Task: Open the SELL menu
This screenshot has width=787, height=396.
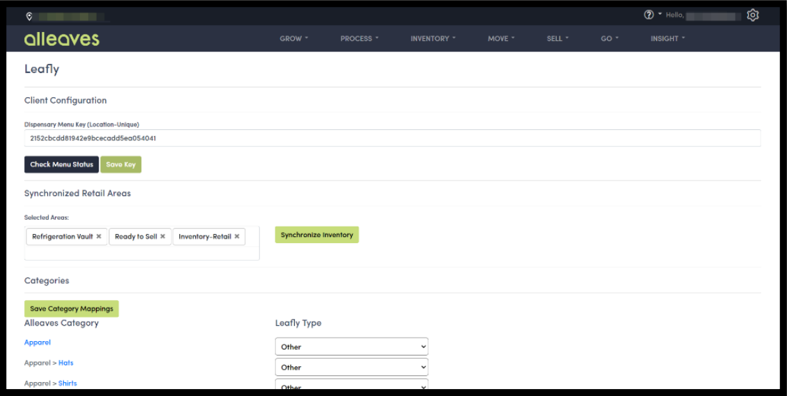Action: pyautogui.click(x=558, y=39)
